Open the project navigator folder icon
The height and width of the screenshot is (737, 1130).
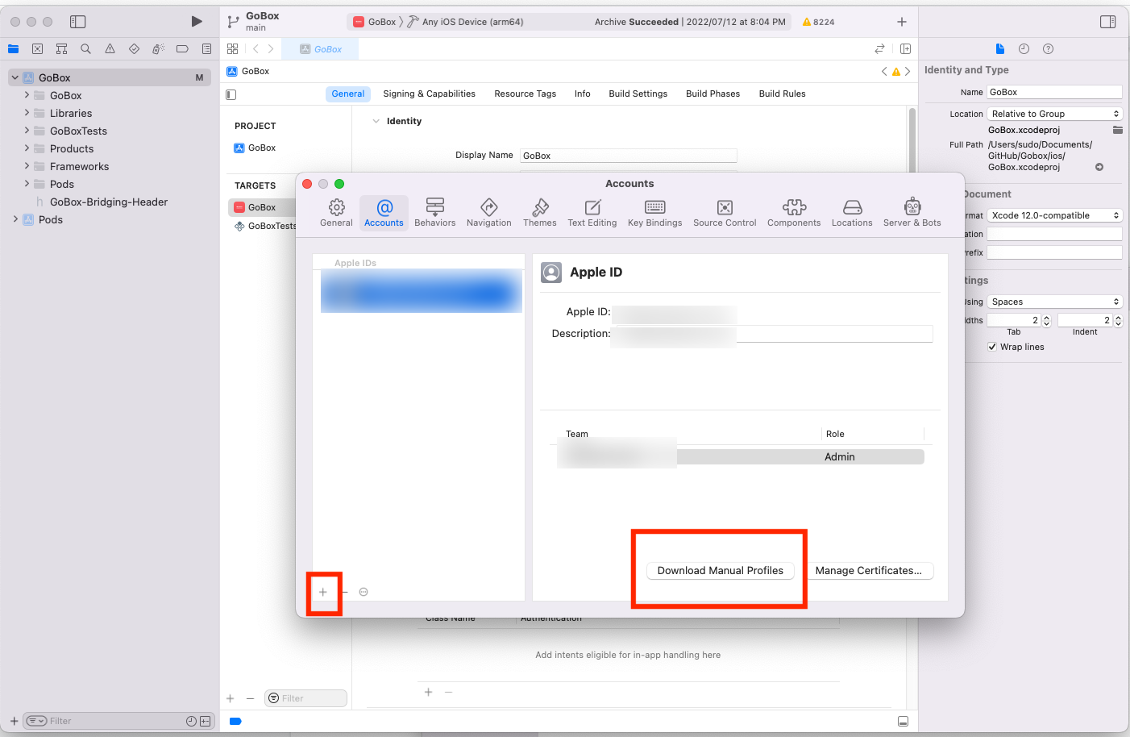(x=13, y=49)
